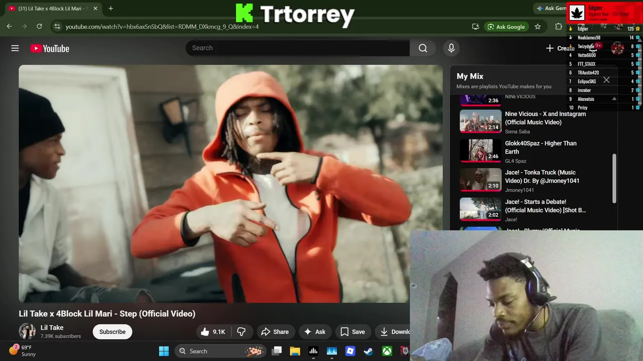The width and height of the screenshot is (643, 361).
Task: Open a new browser tab
Action: point(111,8)
